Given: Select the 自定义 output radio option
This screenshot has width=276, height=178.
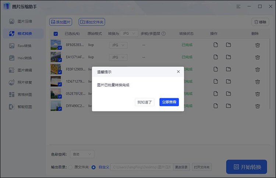Looking at the screenshot, I should pos(93,167).
